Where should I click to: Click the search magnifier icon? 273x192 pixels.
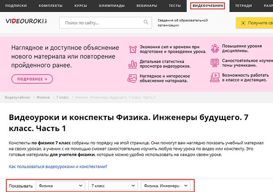pyautogui.click(x=146, y=22)
